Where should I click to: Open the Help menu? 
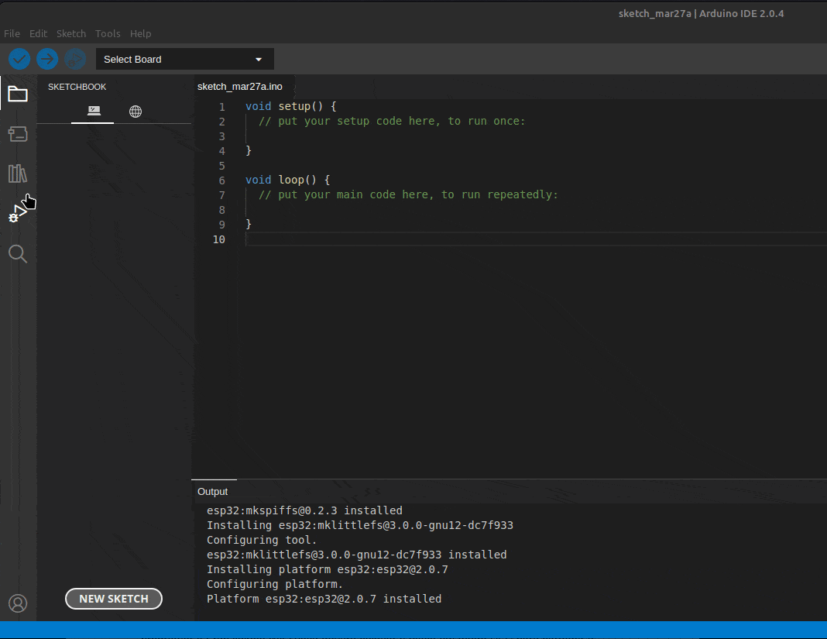140,34
